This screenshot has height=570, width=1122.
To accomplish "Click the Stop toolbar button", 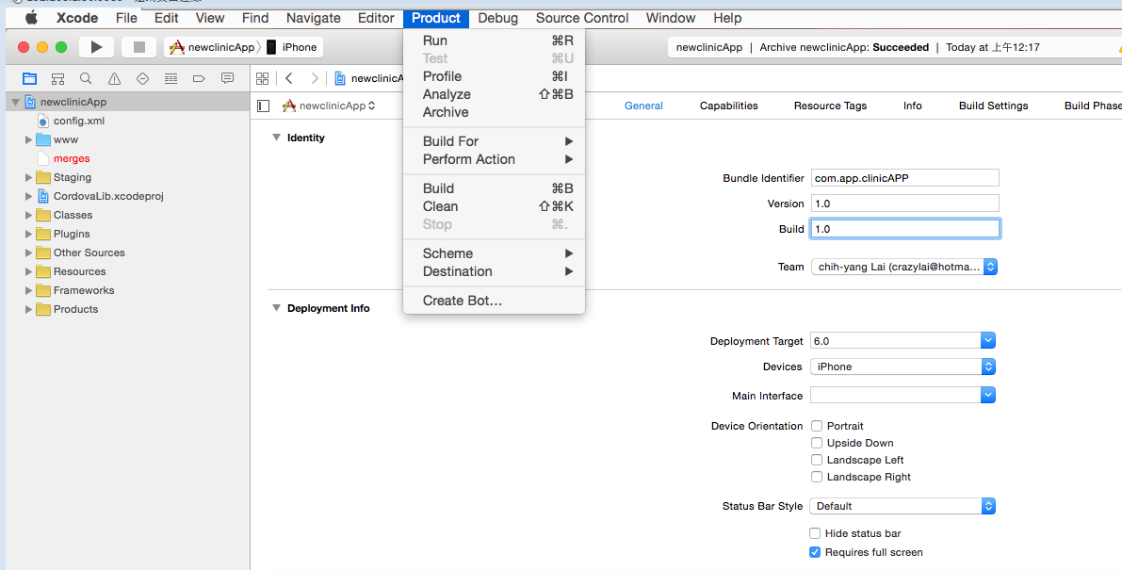I will tap(138, 47).
